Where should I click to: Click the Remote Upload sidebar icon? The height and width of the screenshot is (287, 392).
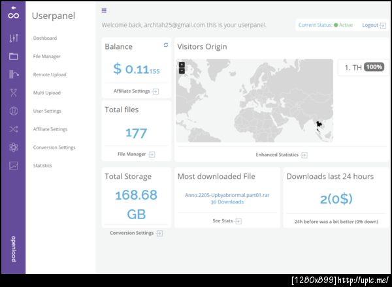pos(14,74)
